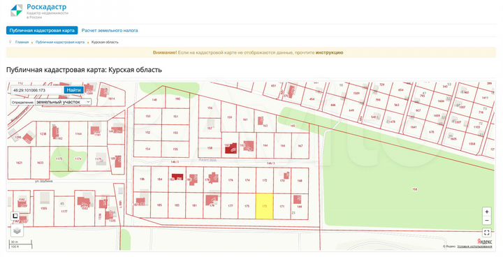Screen dimensions: 503x257
Task: Select the yellow highlighted parcel 173
Action: click(x=264, y=206)
